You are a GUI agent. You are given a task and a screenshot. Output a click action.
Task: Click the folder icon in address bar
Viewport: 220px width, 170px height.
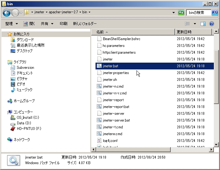click(26, 12)
